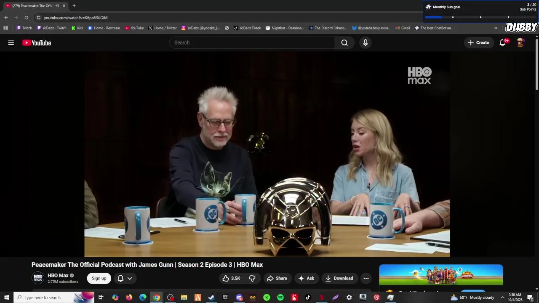Click the search magnifier button

344,43
